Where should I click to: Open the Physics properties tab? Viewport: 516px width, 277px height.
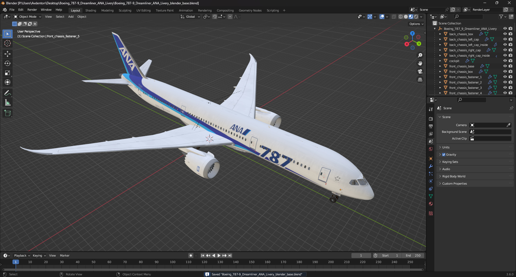(431, 181)
